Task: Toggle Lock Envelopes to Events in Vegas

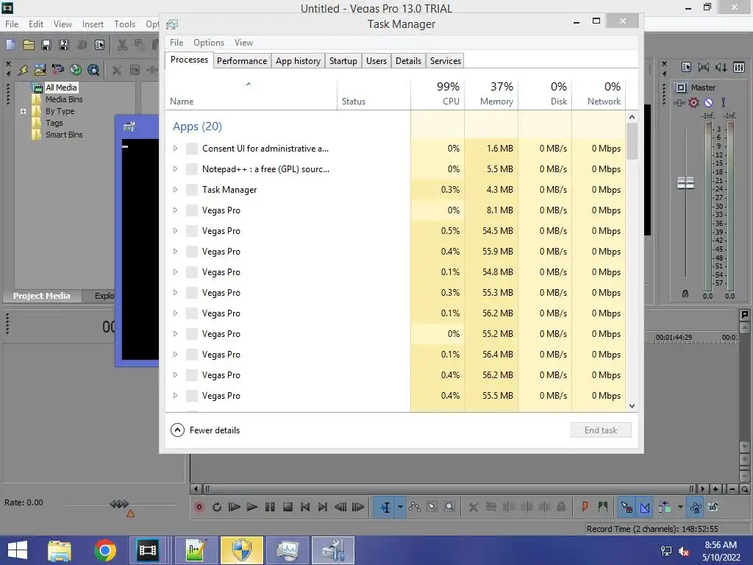Action: (x=696, y=507)
